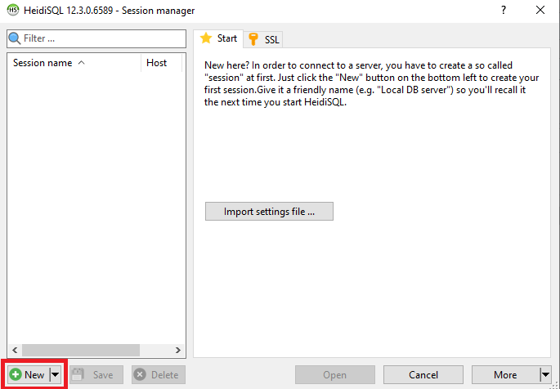The width and height of the screenshot is (560, 389).
Task: Focus the Filter search field
Action: (96, 38)
